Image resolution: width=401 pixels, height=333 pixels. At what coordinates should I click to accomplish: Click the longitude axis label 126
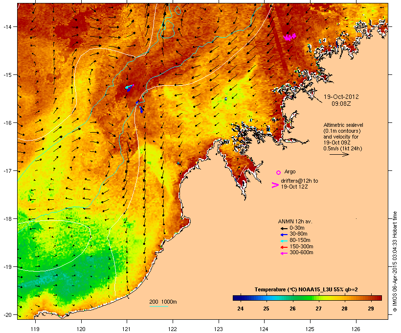click(x=356, y=329)
